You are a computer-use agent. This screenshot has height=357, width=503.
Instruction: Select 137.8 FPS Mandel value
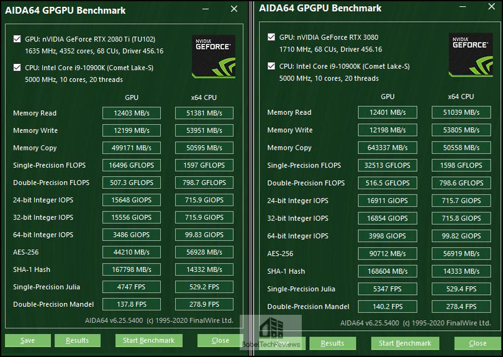[x=132, y=304]
